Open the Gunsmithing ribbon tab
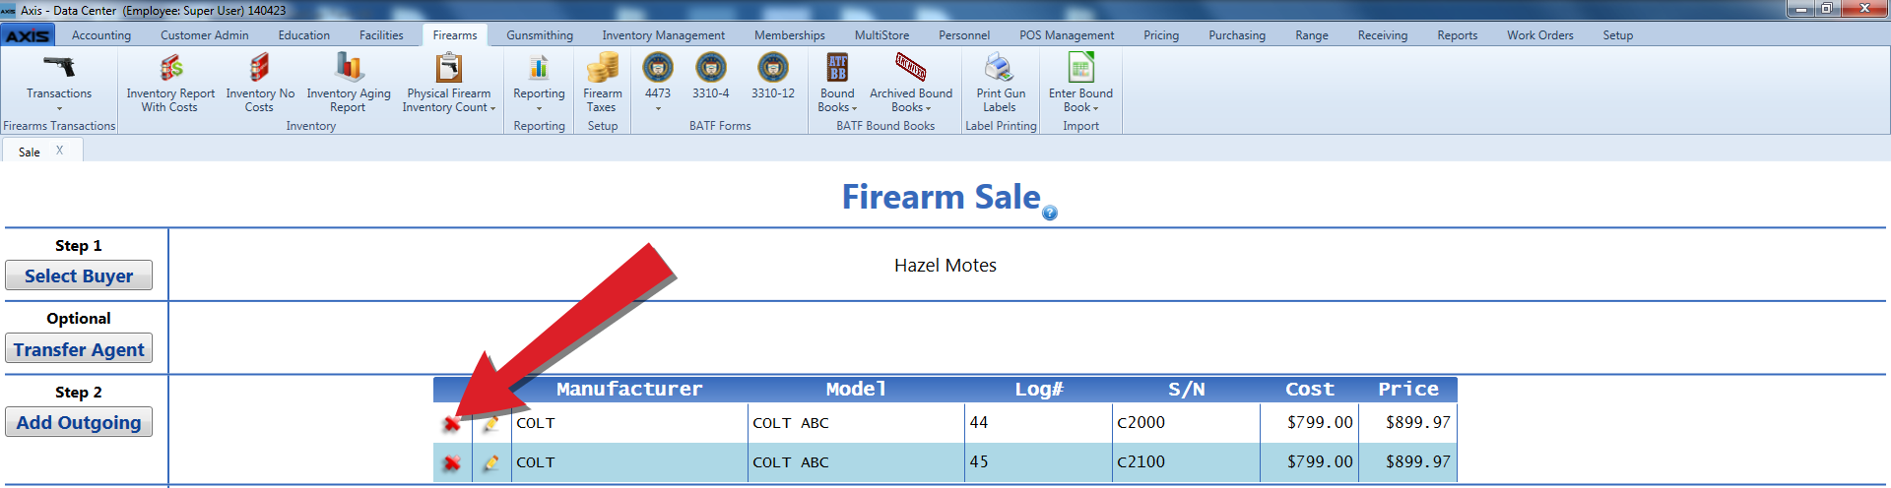This screenshot has width=1891, height=488. 540,35
